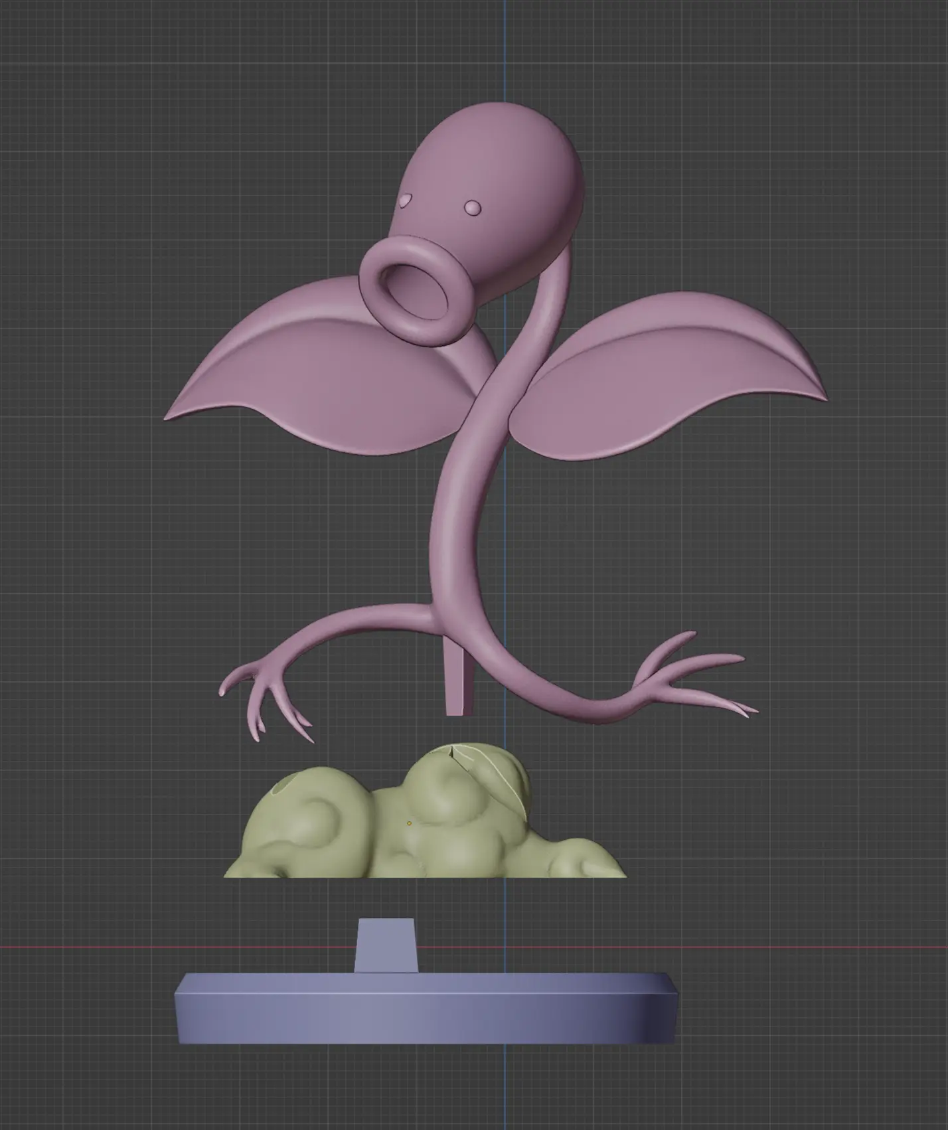Click the red horizontal X-axis line

pyautogui.click(x=133, y=947)
